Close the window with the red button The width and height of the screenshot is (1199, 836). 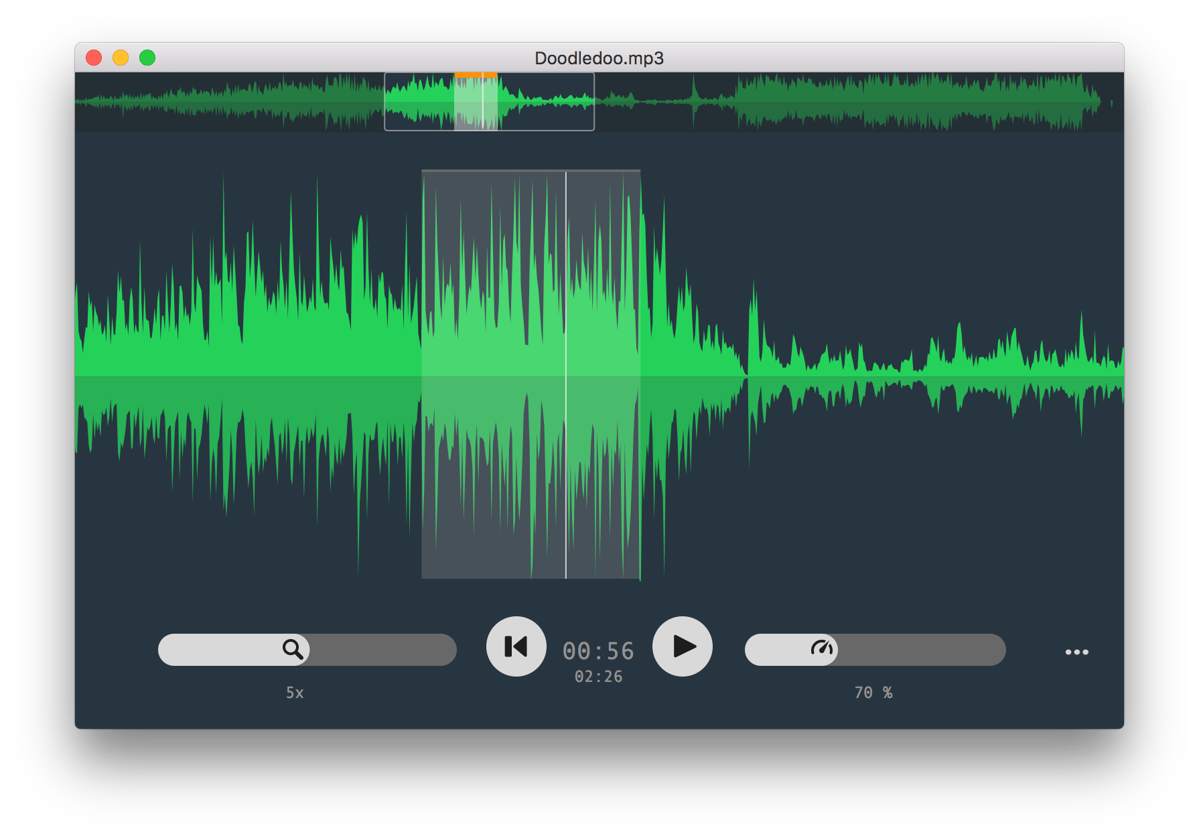pos(94,58)
